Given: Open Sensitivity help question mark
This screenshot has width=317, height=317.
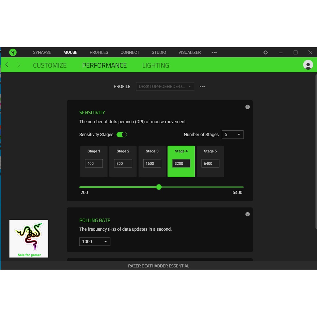Looking at the screenshot, I should [x=247, y=107].
